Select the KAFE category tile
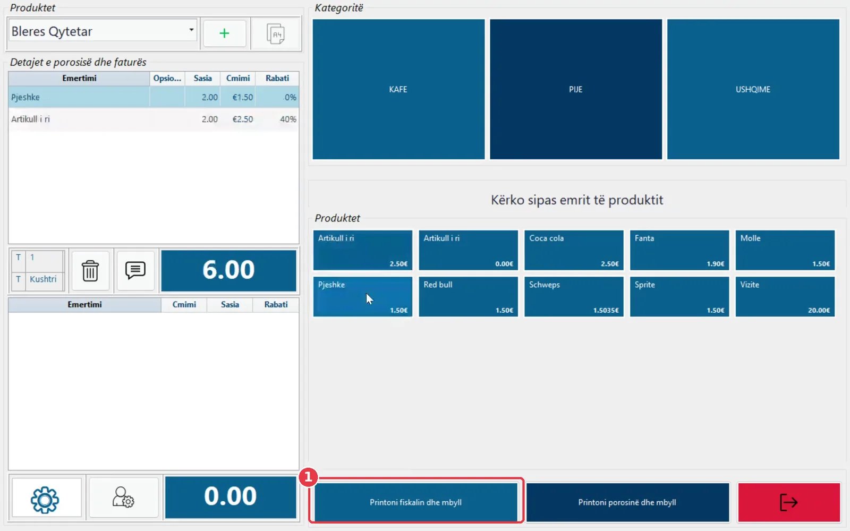Image resolution: width=850 pixels, height=531 pixels. [398, 89]
